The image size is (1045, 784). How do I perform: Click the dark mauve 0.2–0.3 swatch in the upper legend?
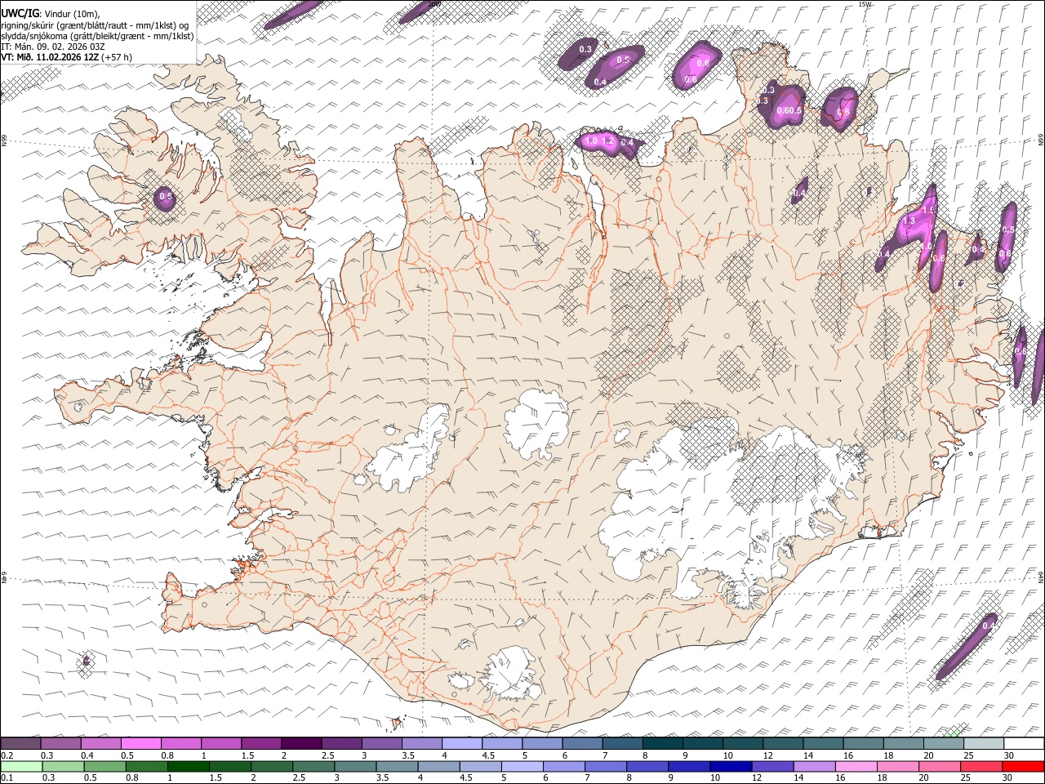point(21,743)
